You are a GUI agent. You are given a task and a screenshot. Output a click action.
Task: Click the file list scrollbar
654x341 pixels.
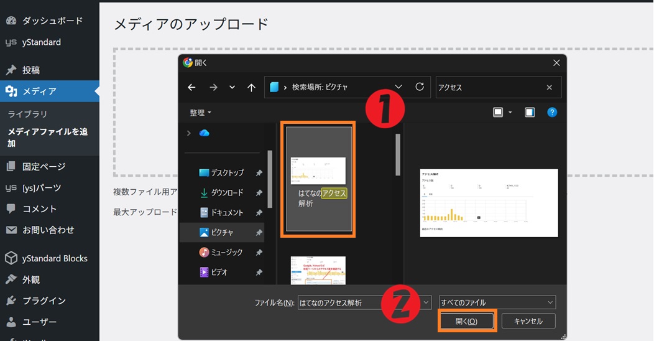coord(397,155)
